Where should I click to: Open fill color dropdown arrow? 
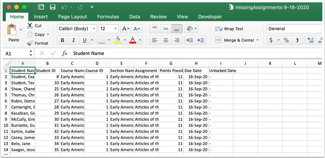coord(125,40)
